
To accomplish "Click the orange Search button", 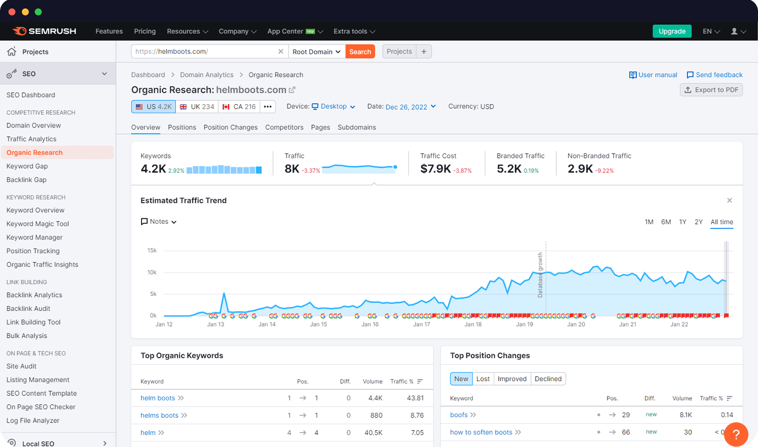I will tap(360, 52).
